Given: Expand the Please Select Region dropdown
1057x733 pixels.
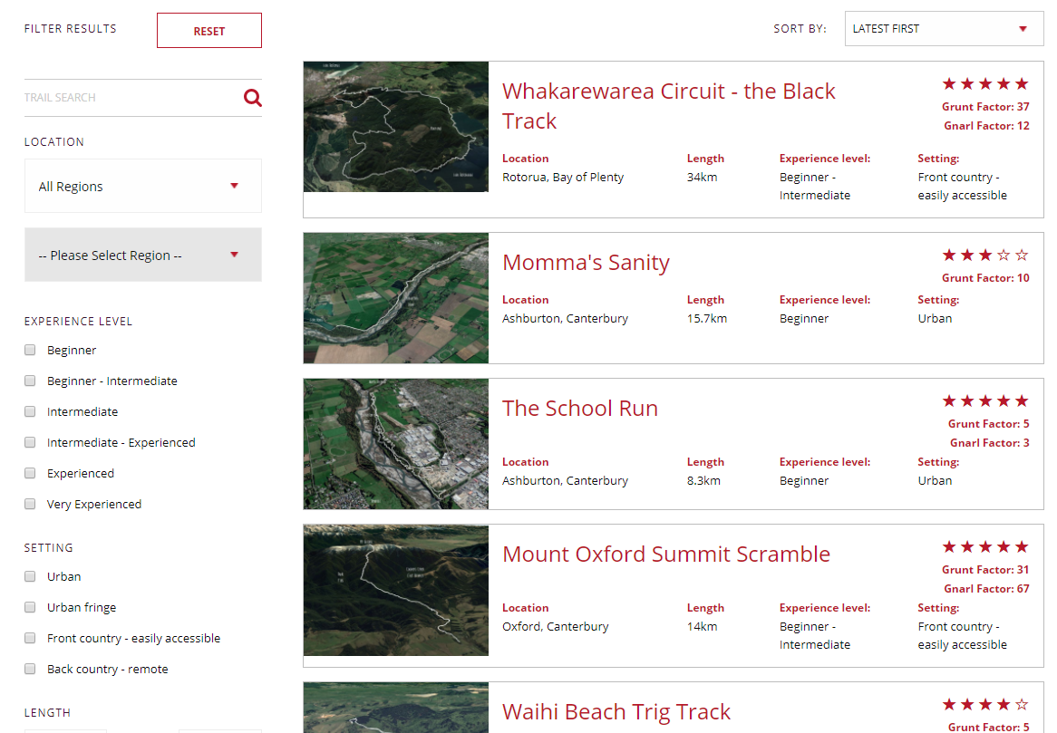Looking at the screenshot, I should pyautogui.click(x=142, y=255).
